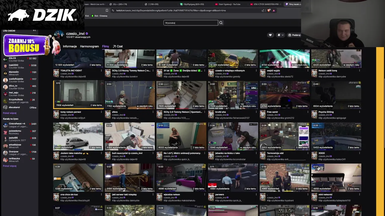Click the Brave shield icon in address bar

point(269,10)
